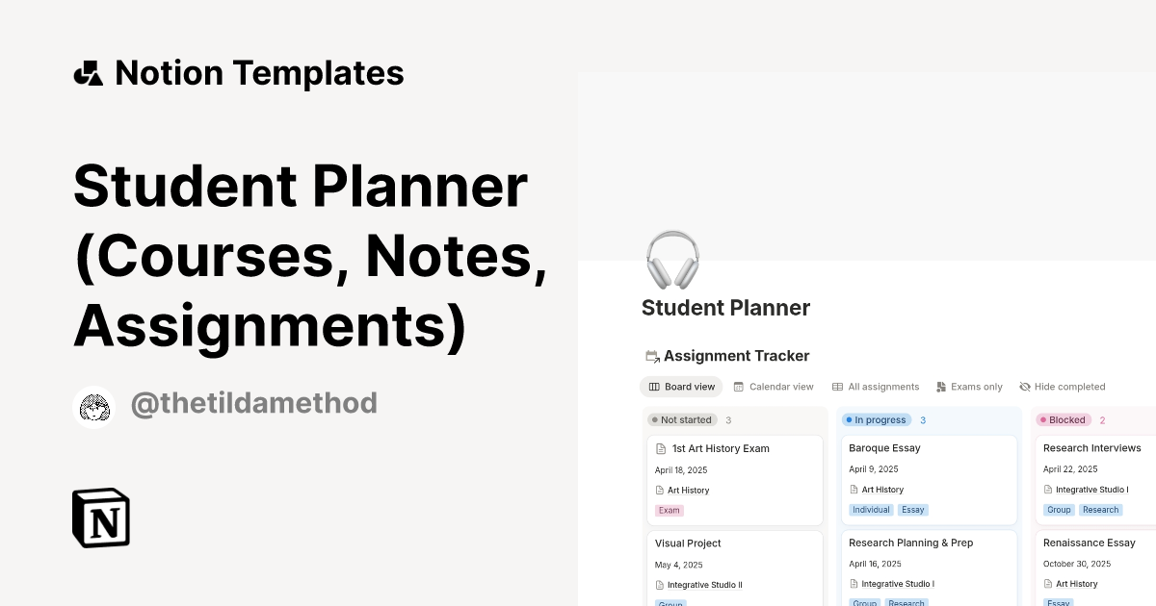Click the In progress status group header

877,420
